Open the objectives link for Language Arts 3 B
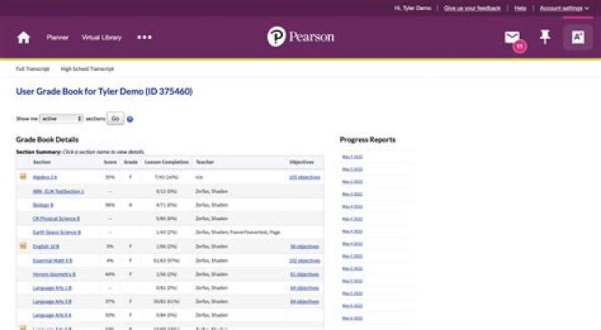 (x=305, y=302)
